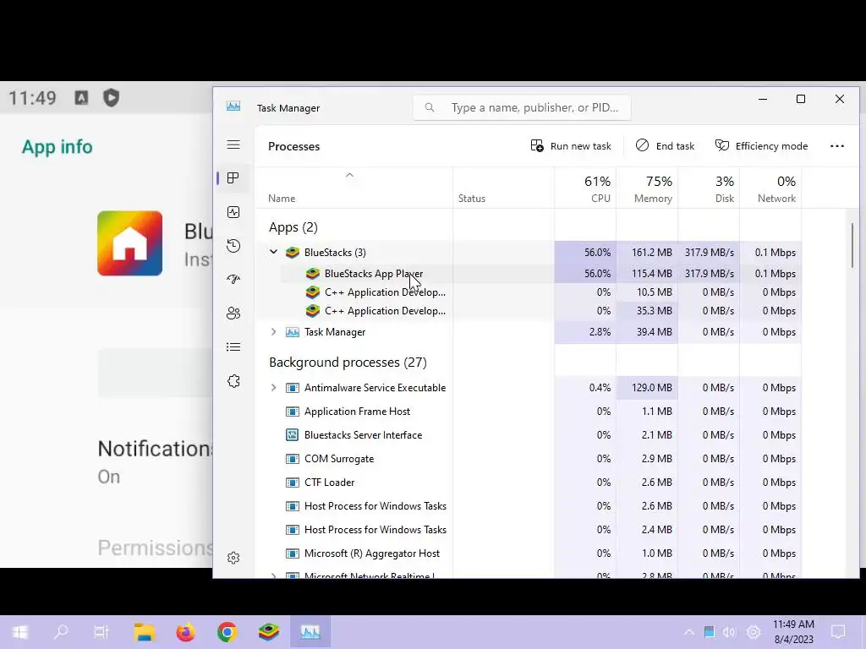This screenshot has height=649, width=866.
Task: Select Bluestacks Server Interface process
Action: pos(363,435)
